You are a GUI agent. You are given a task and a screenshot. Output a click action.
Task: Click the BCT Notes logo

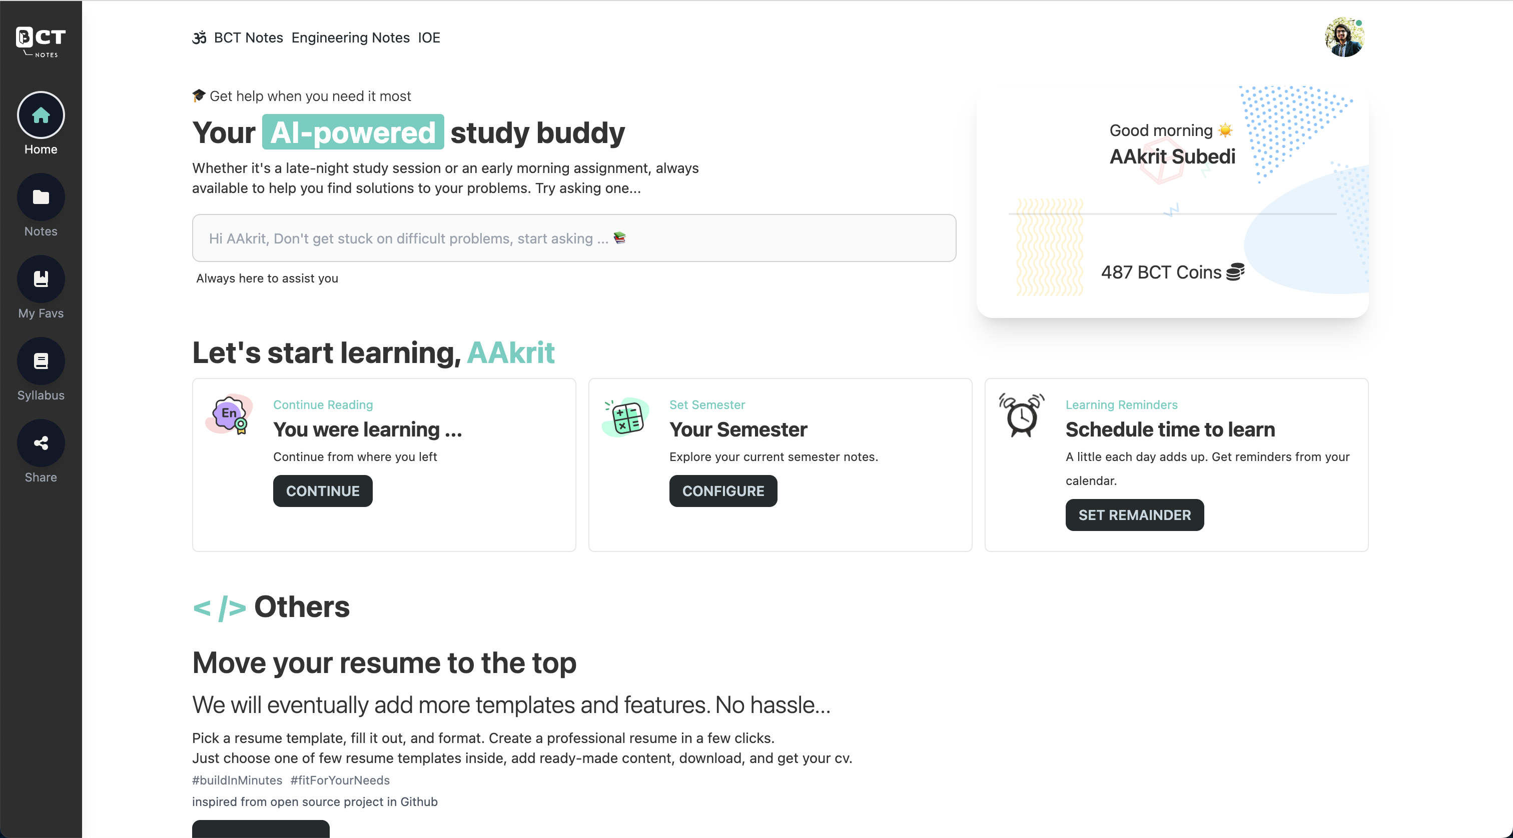(40, 41)
